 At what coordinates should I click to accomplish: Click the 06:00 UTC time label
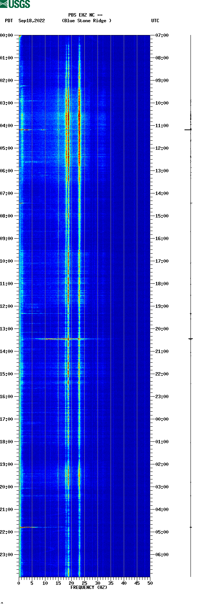pyautogui.click(x=162, y=555)
